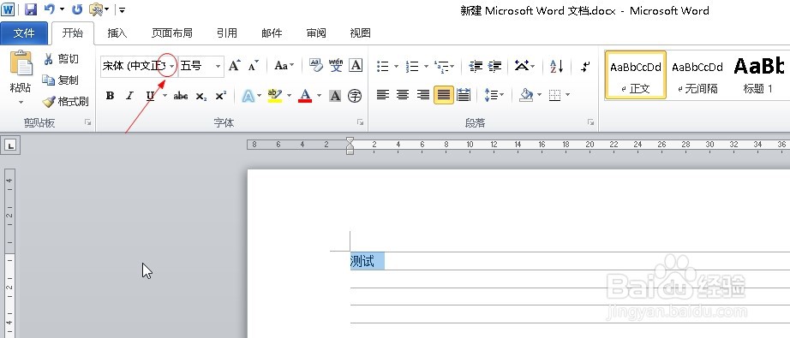Open font size dropdown arrow

pyautogui.click(x=218, y=66)
